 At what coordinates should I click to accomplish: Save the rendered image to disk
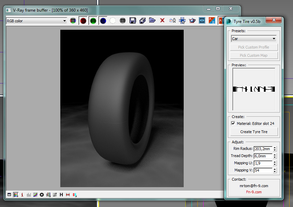132,20
